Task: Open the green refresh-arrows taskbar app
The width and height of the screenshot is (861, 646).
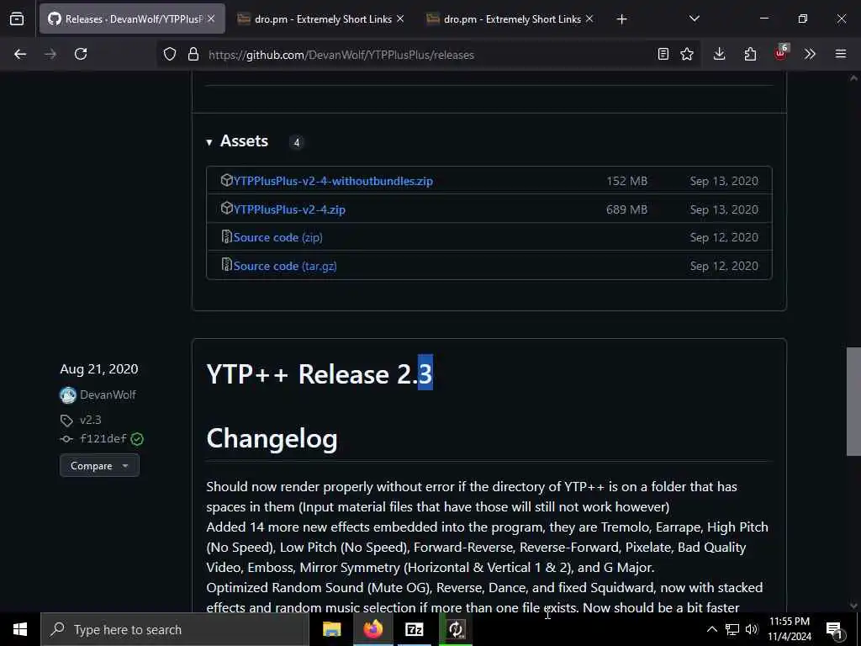Action: click(x=456, y=629)
